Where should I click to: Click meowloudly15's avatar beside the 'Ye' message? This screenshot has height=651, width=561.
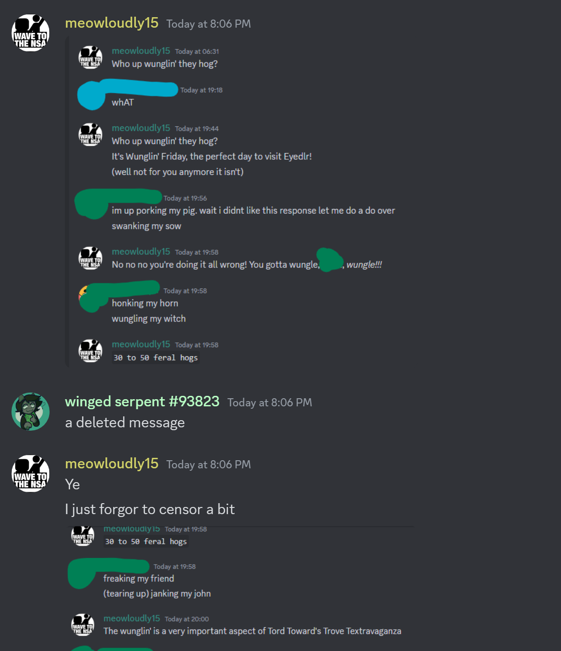(x=31, y=473)
